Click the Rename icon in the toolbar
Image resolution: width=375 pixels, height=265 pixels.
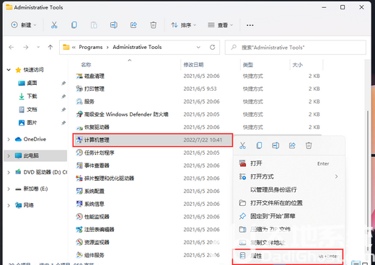coord(114,25)
